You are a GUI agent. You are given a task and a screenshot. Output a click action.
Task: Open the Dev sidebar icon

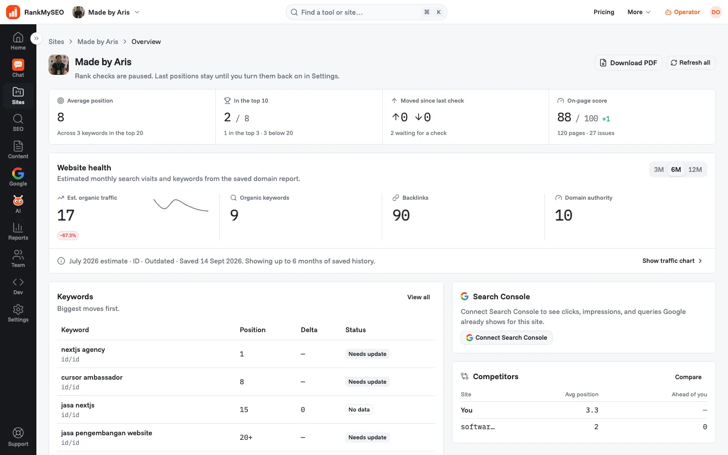point(18,286)
